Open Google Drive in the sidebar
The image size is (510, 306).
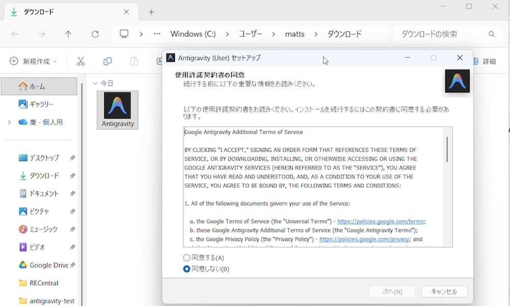(x=48, y=265)
